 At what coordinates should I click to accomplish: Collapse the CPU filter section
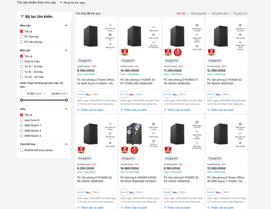click(x=66, y=109)
